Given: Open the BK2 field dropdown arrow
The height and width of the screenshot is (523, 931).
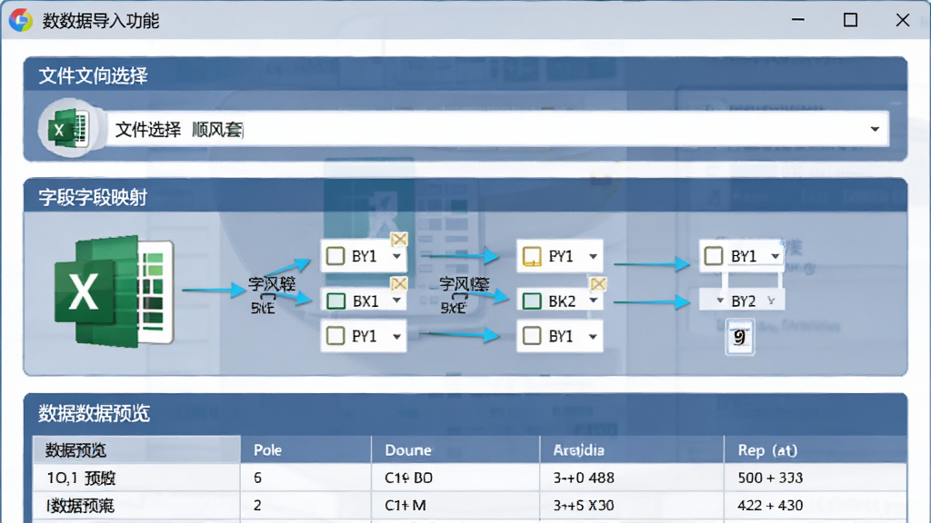Looking at the screenshot, I should click(x=593, y=301).
